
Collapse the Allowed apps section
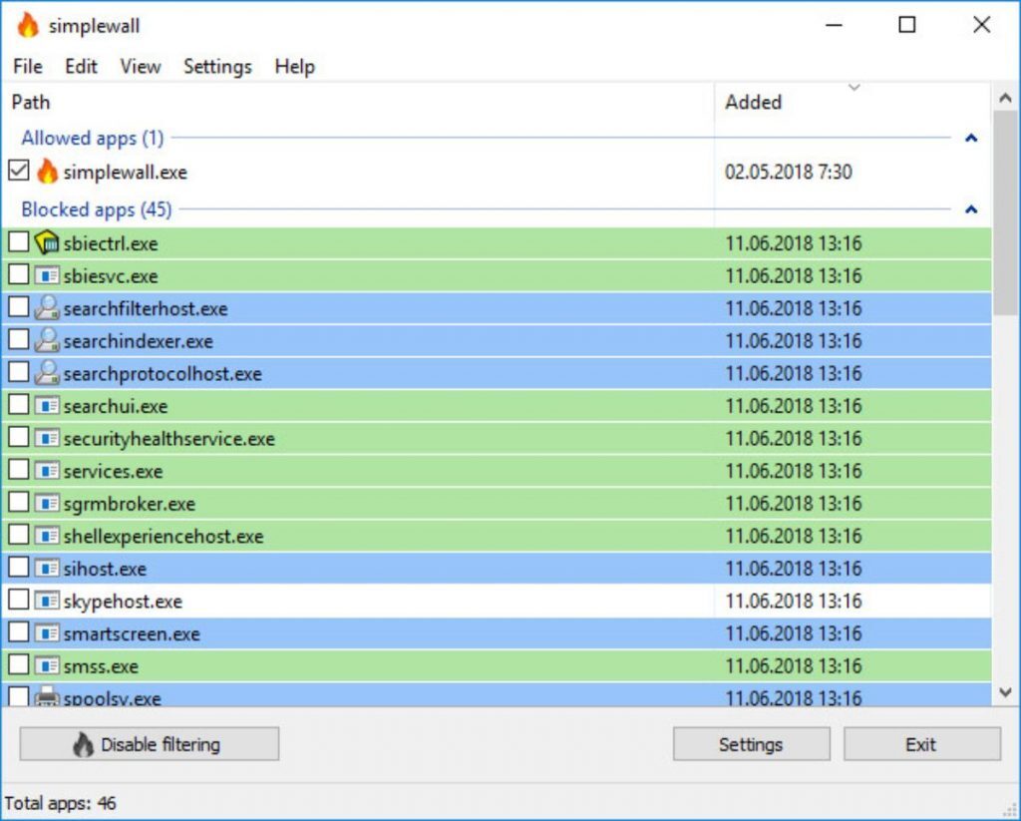(970, 138)
